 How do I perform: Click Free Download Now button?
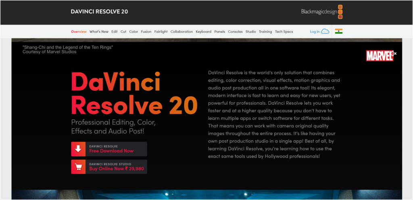coord(109,149)
